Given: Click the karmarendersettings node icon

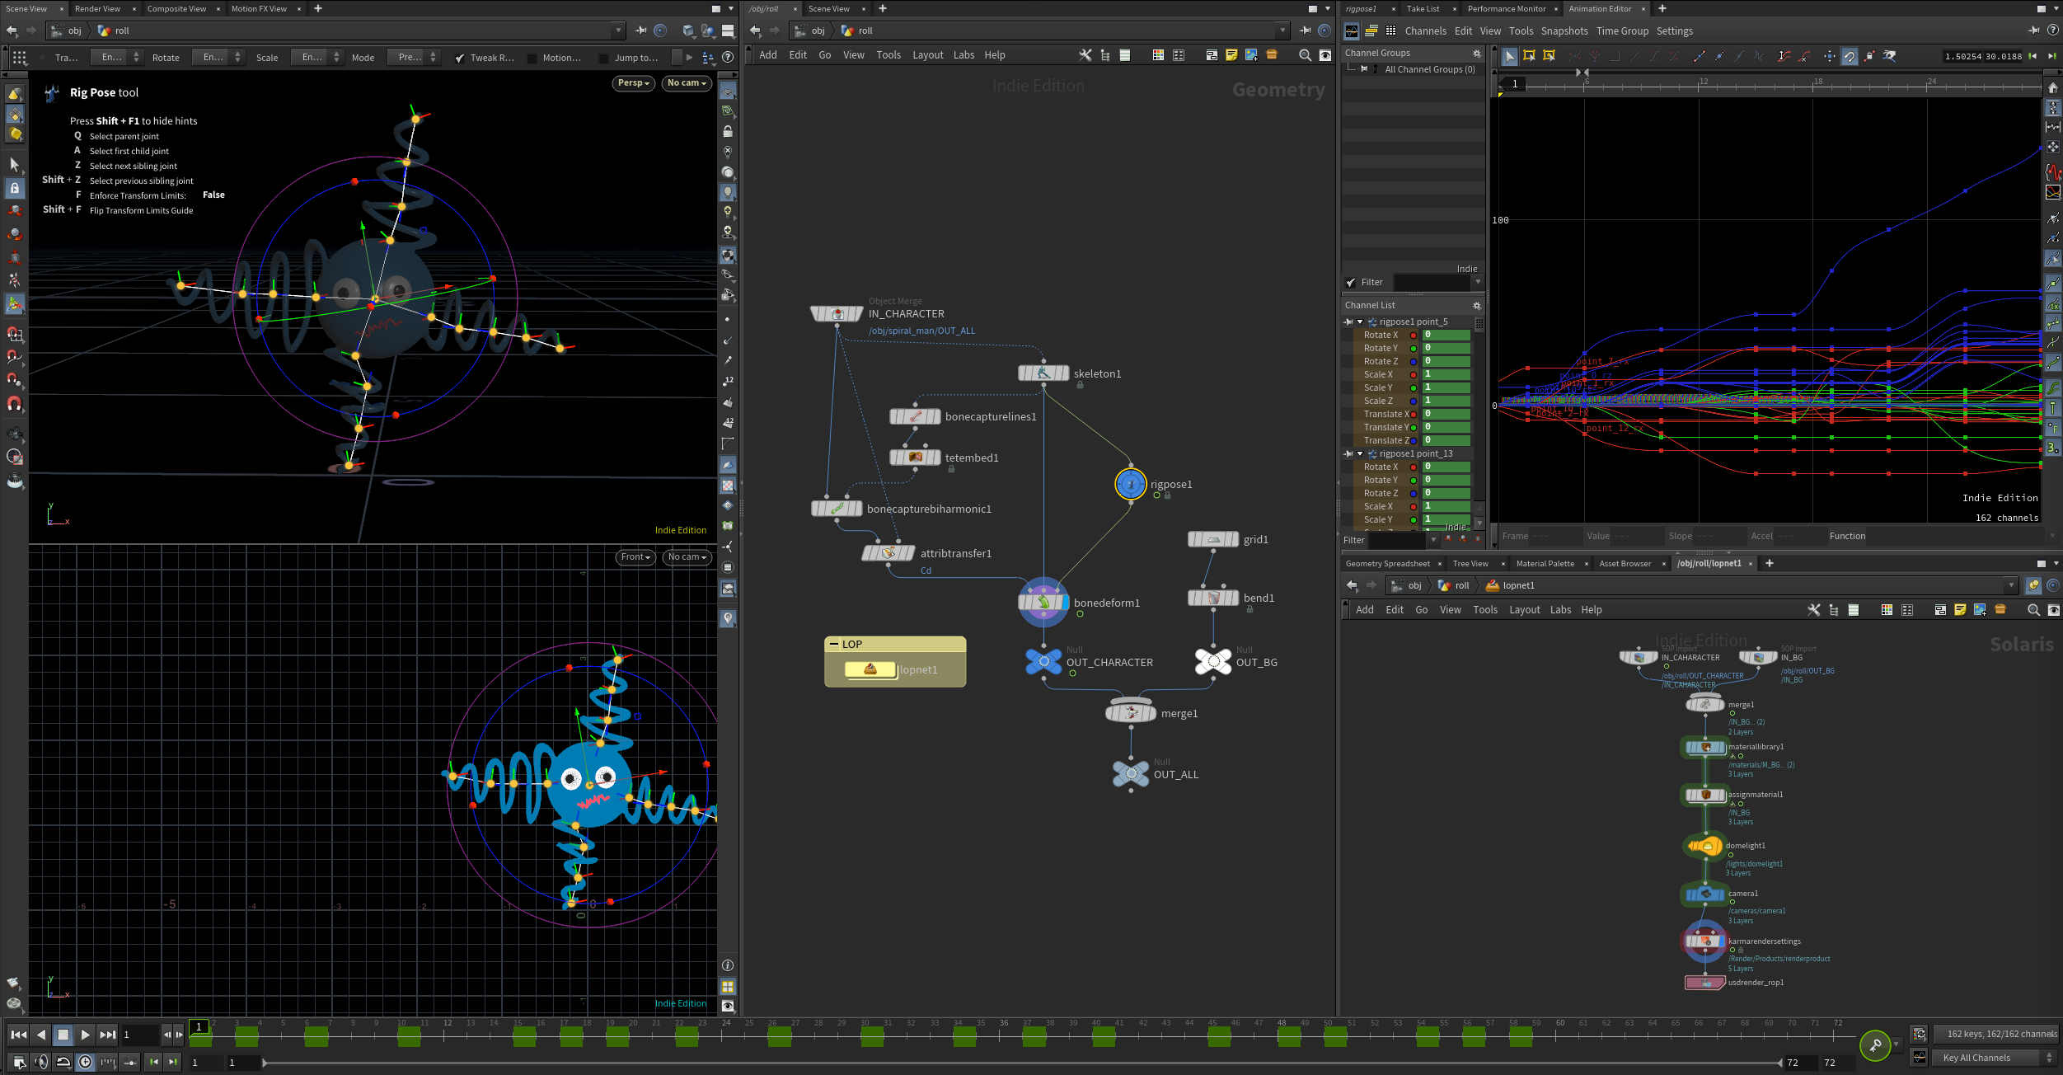Looking at the screenshot, I should (1704, 941).
